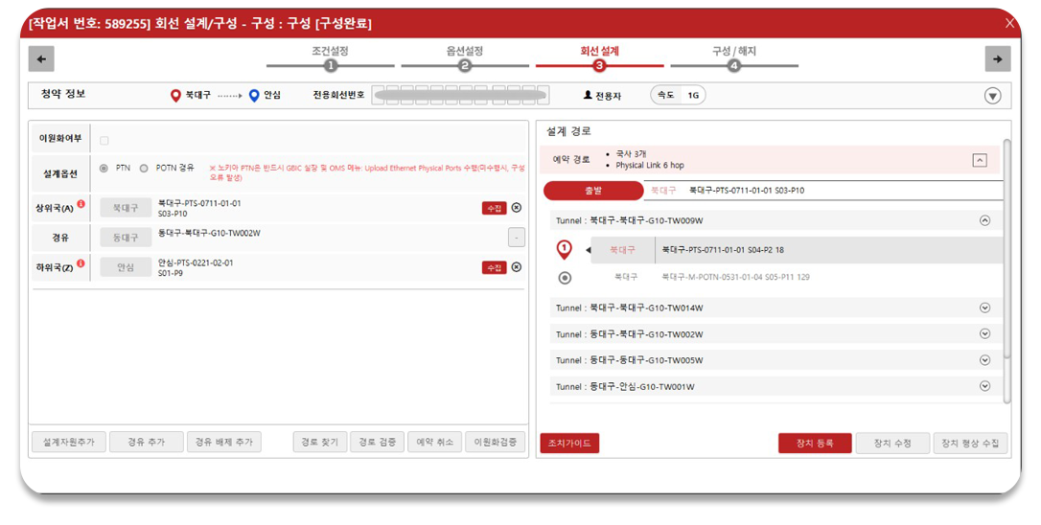Viewport: 1041px width, 525px height.
Task: Click the 전용회선번호 field
Action: tap(460, 96)
